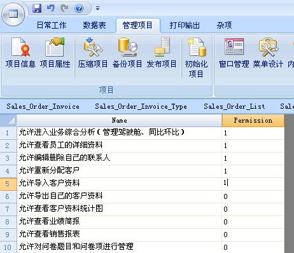294x253 pixels.
Task: Select row header number 1
Action: [x=8, y=133]
